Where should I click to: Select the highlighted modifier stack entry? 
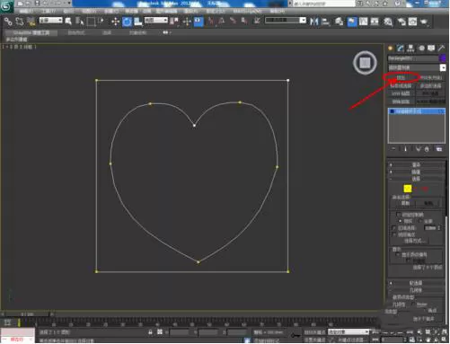[x=417, y=111]
